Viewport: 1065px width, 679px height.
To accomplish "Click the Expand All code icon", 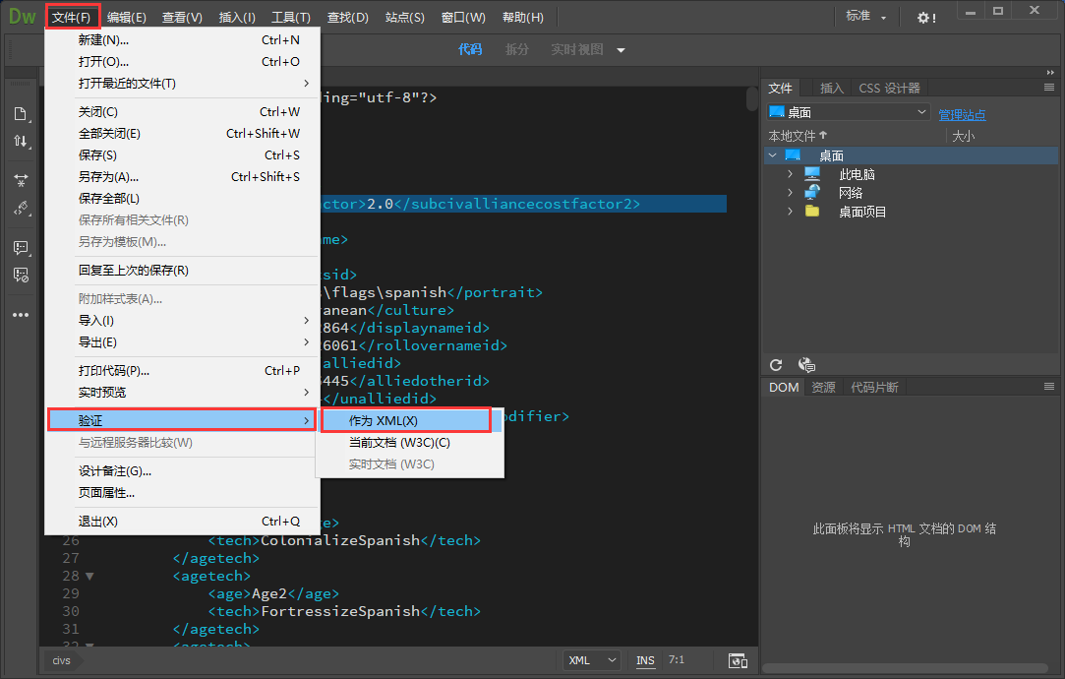I will (x=21, y=180).
